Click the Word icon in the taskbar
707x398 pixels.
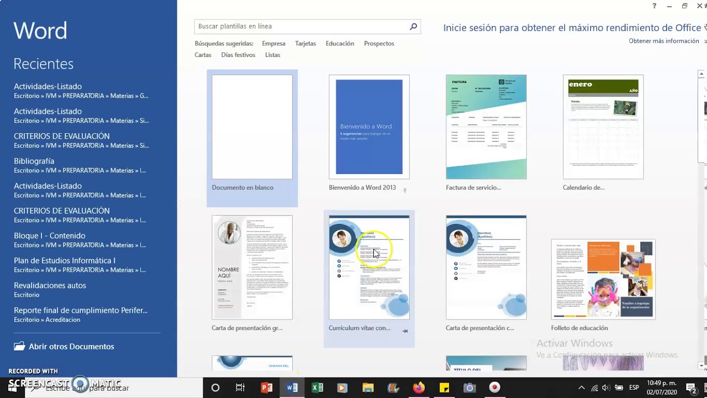pos(292,388)
